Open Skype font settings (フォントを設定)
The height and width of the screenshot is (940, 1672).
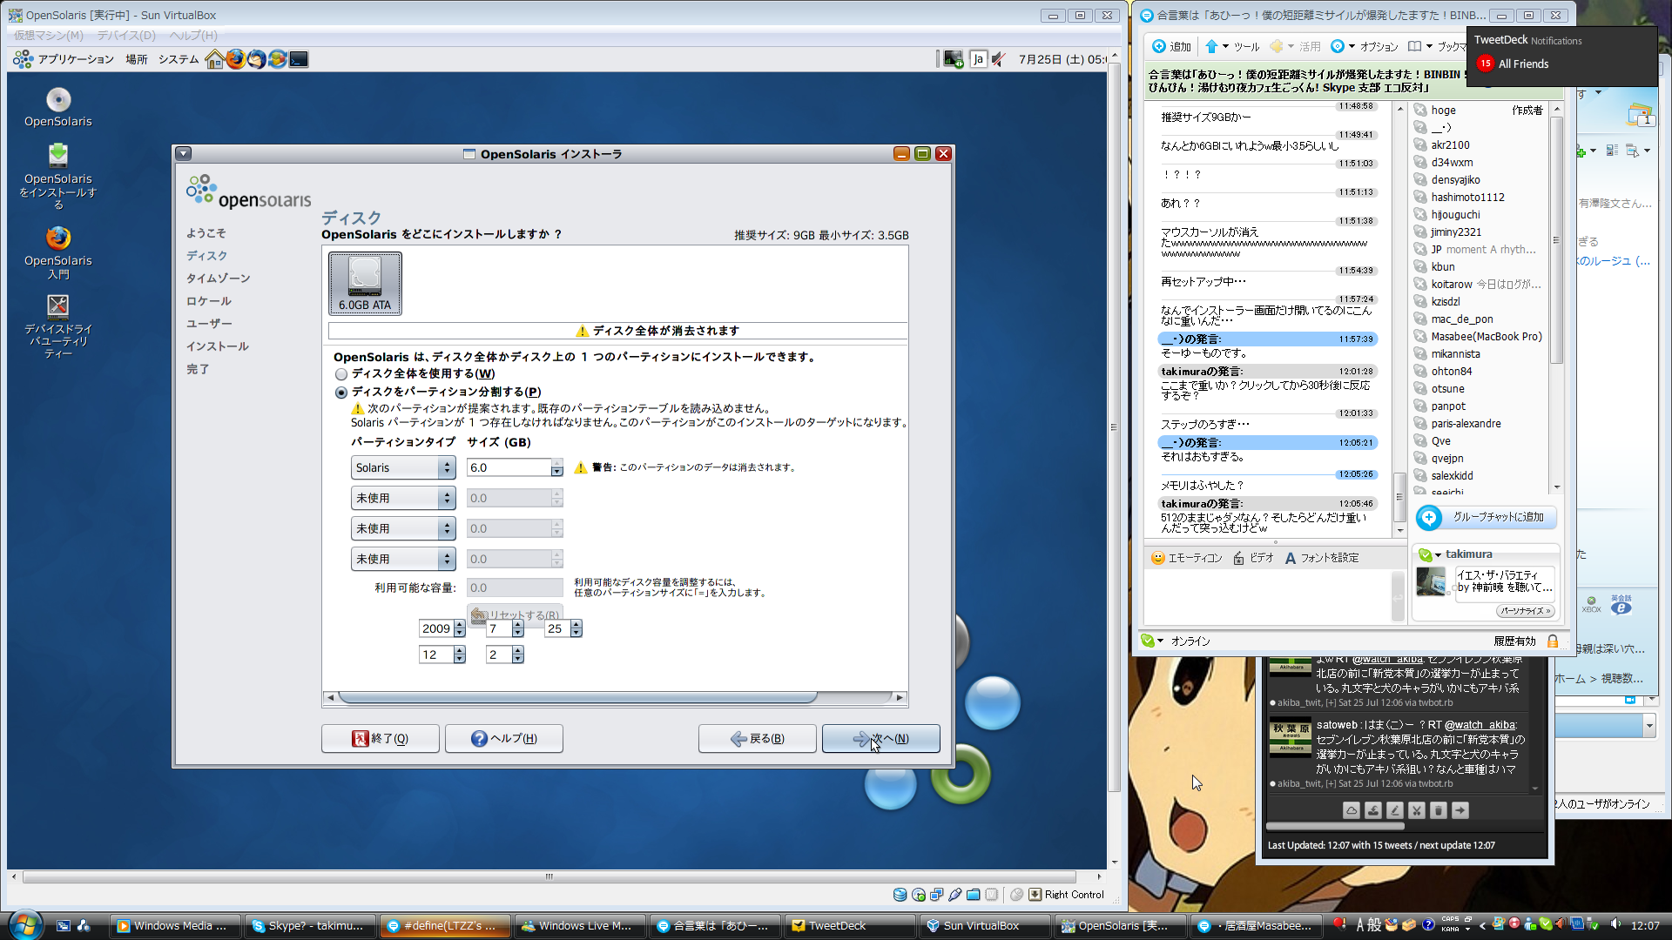(1321, 558)
